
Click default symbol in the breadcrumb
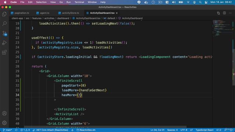(x=111, y=18)
